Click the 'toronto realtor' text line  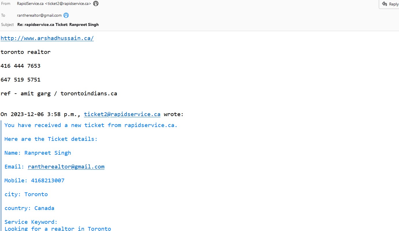25,52
